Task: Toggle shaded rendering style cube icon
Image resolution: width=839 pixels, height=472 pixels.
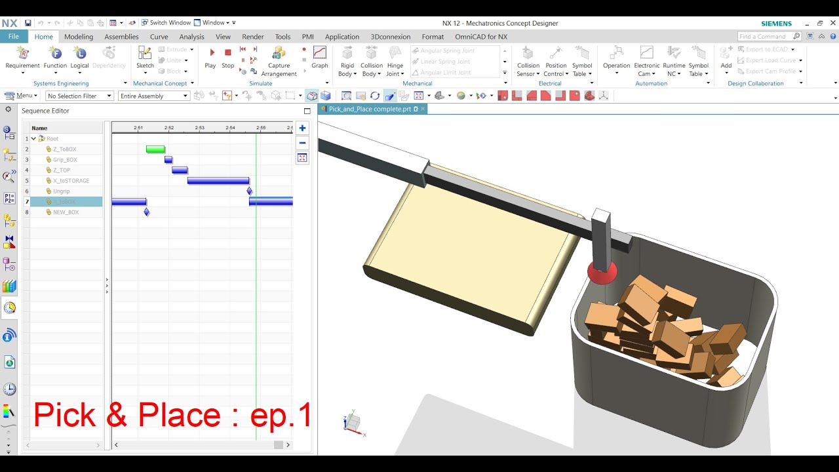Action: tap(326, 96)
